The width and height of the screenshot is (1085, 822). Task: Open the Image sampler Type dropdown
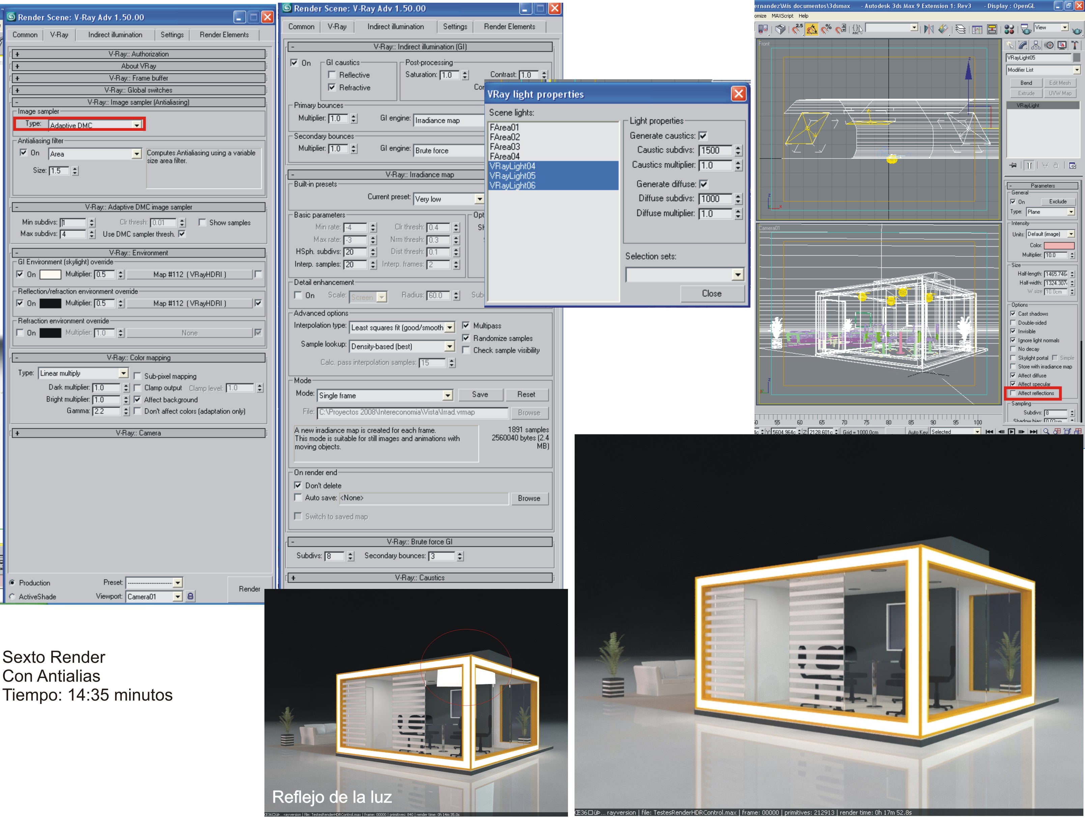point(136,125)
